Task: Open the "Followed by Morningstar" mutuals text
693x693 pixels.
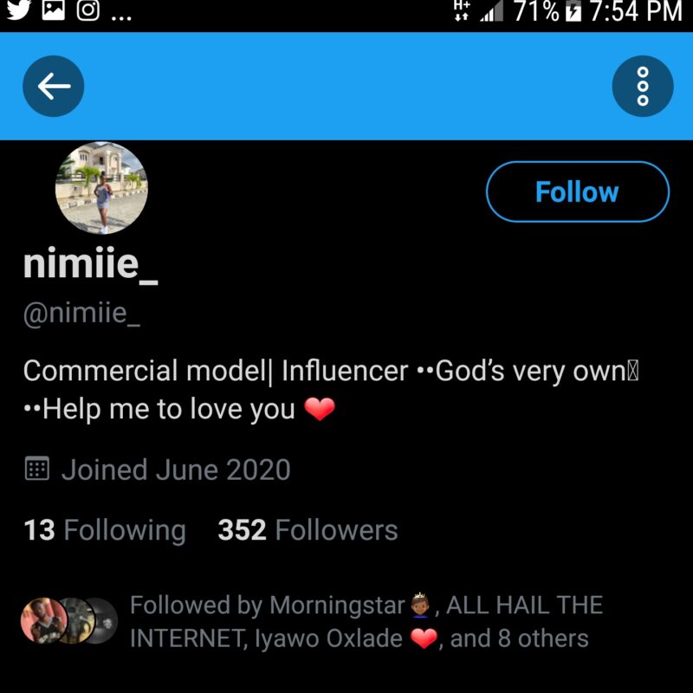Action: (366, 622)
